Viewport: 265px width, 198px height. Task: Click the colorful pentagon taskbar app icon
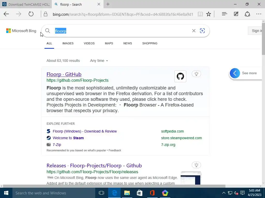click(x=165, y=193)
